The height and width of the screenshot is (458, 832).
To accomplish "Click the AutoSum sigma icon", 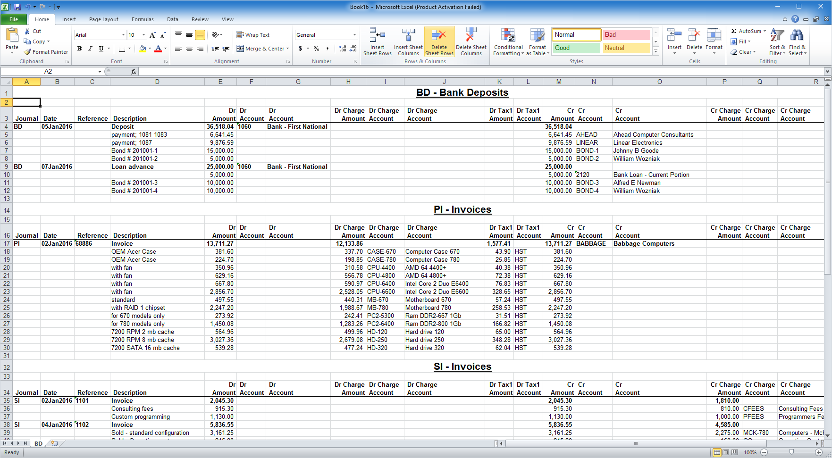I will point(734,31).
